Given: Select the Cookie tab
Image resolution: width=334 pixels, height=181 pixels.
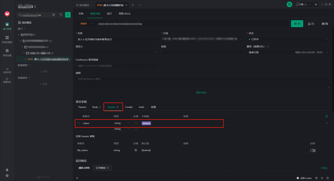Looking at the screenshot, I should click(129, 107).
